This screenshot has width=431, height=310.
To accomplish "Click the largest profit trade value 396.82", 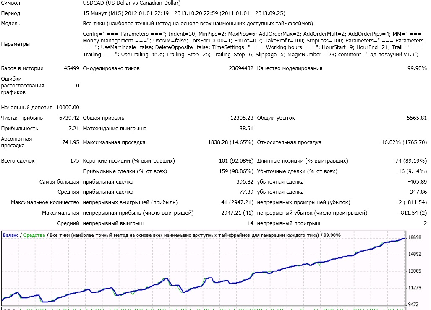I will (x=245, y=182).
